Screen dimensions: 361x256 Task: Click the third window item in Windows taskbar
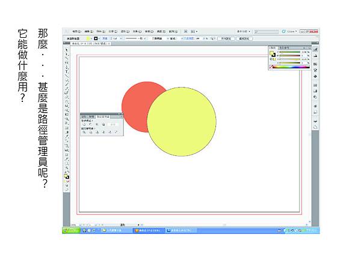click(x=181, y=230)
